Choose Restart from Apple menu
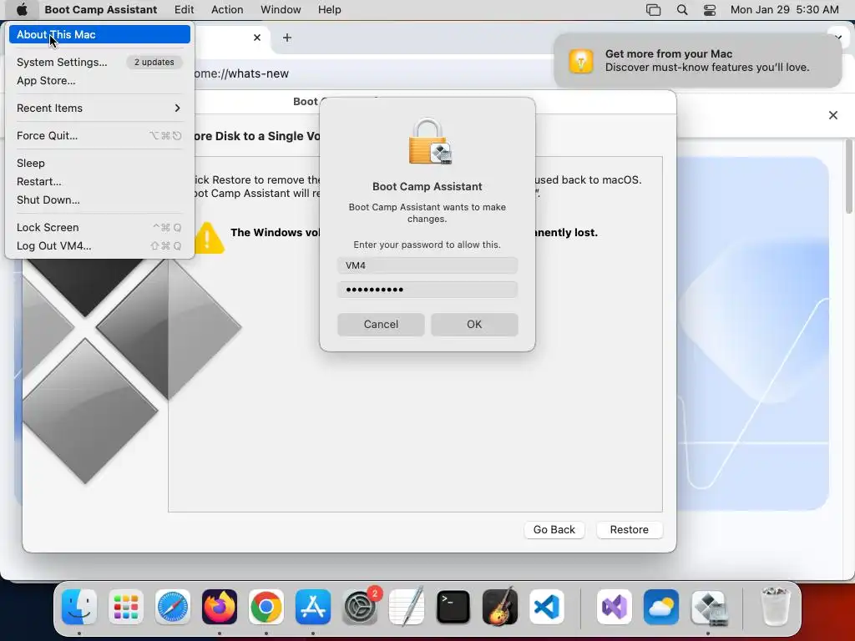This screenshot has height=641, width=855. 99,181
